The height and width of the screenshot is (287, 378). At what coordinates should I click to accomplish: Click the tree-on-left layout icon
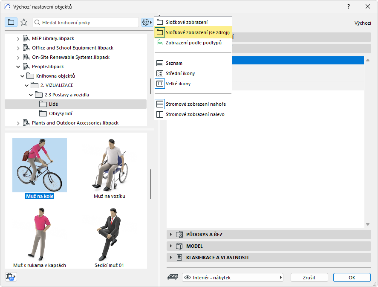click(x=160, y=114)
